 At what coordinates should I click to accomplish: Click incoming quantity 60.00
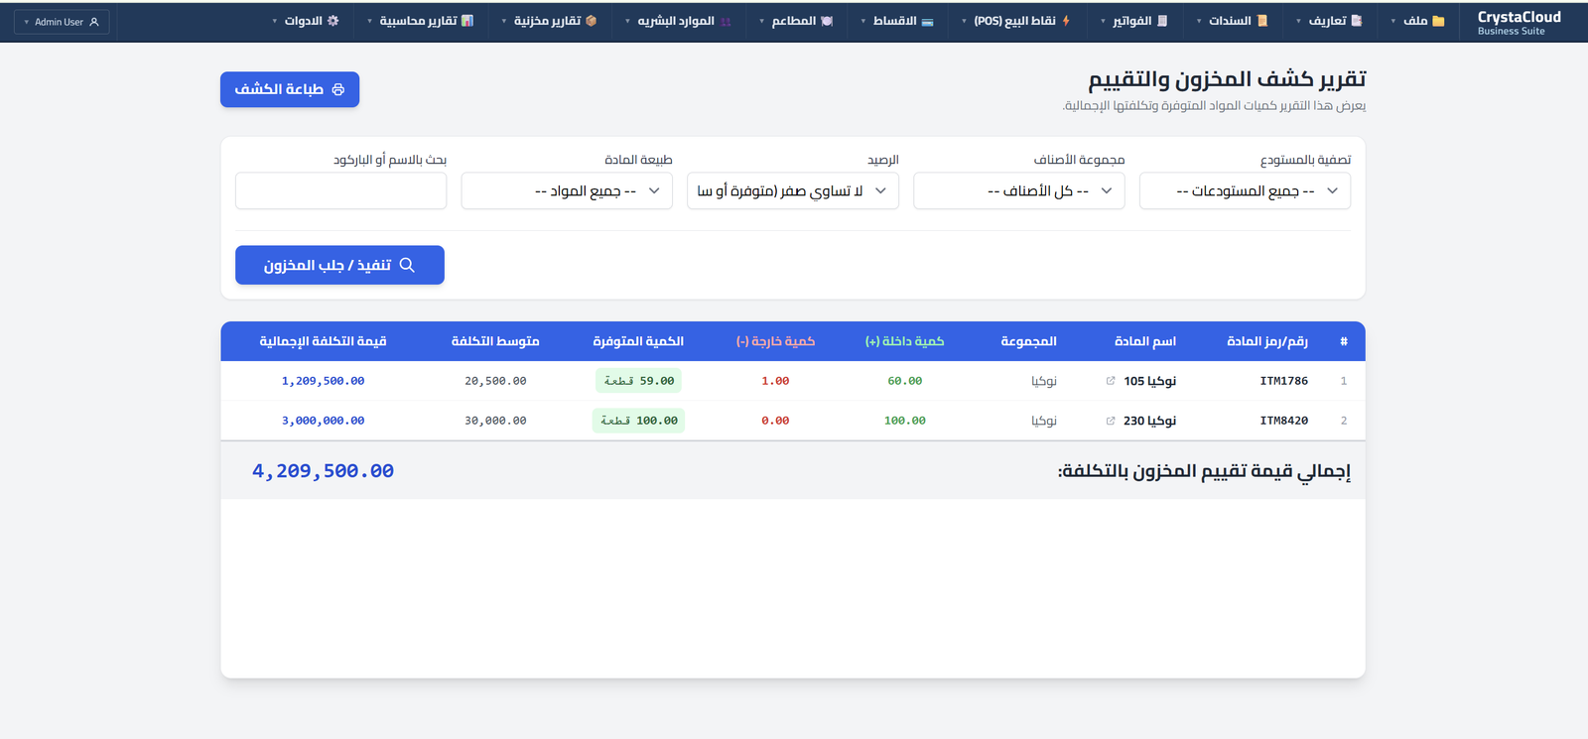(904, 381)
